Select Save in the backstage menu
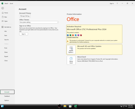The width and height of the screenshot is (135, 109). (6, 35)
